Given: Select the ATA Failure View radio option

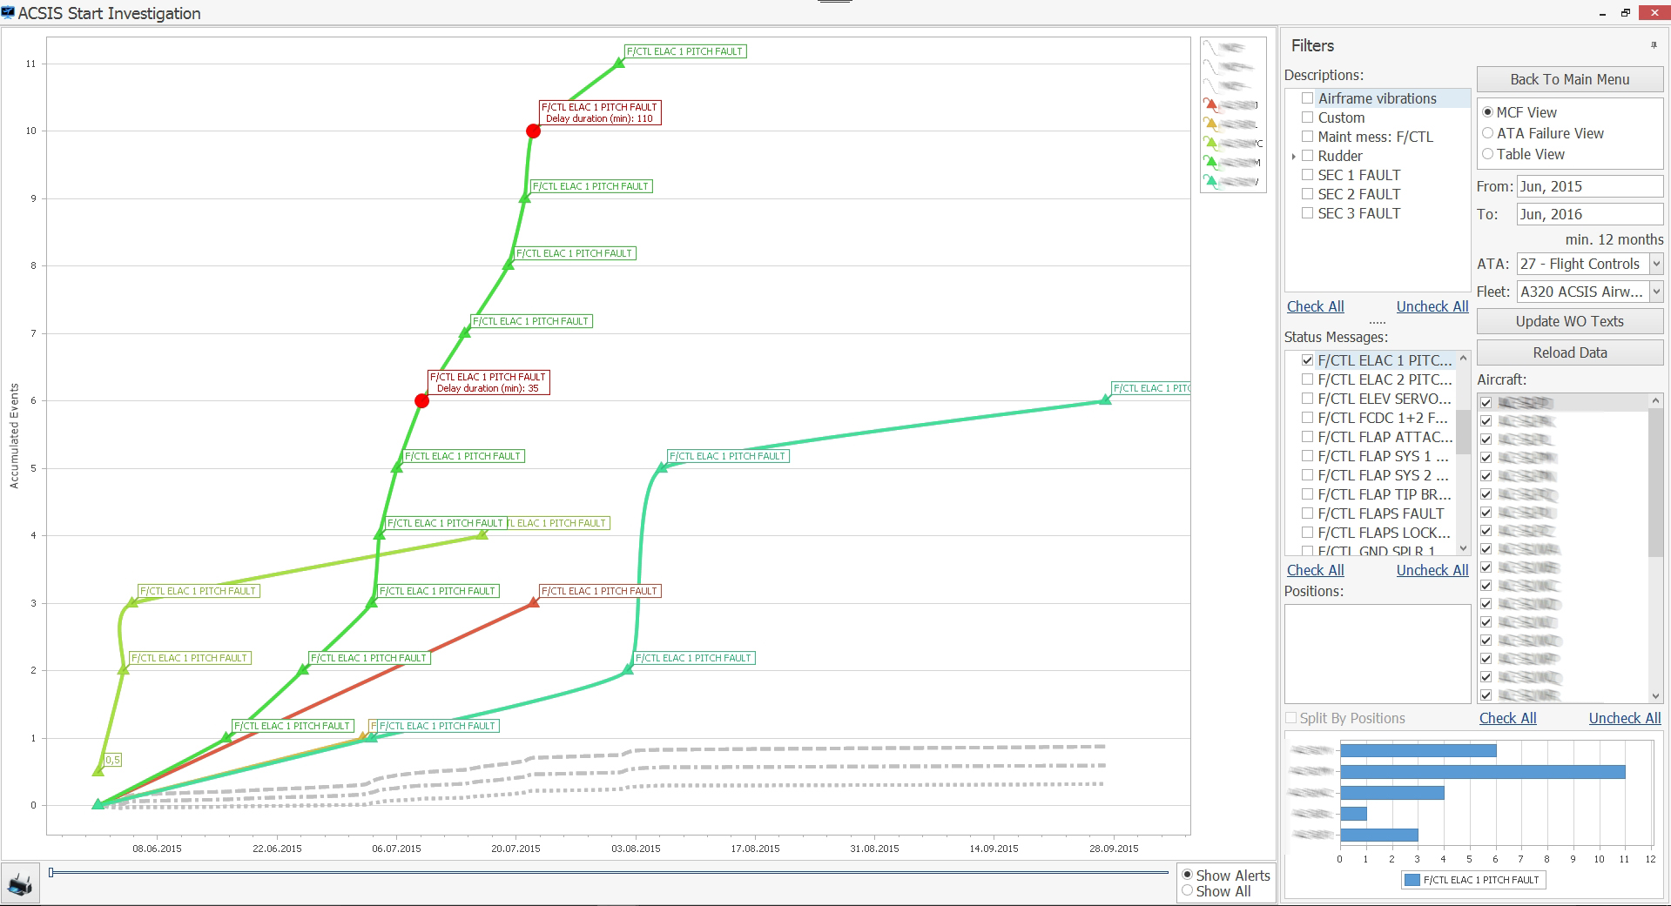Looking at the screenshot, I should pyautogui.click(x=1487, y=133).
